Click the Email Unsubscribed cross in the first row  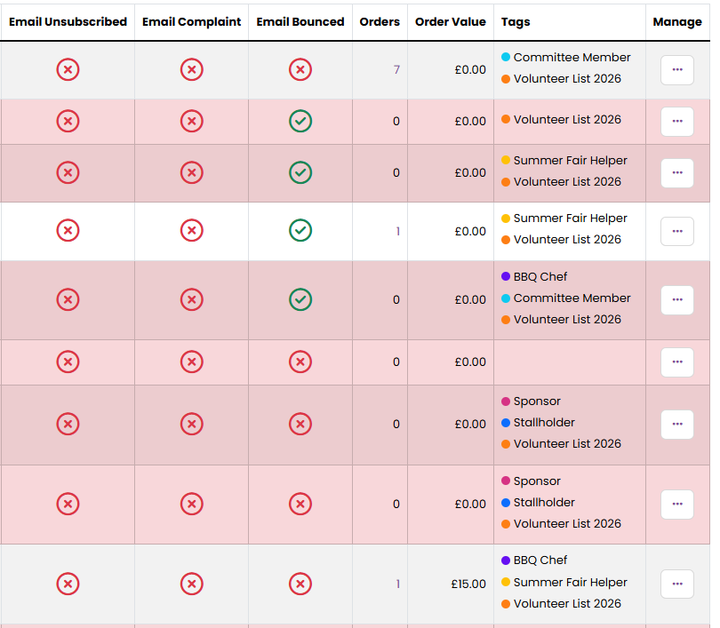click(x=68, y=69)
